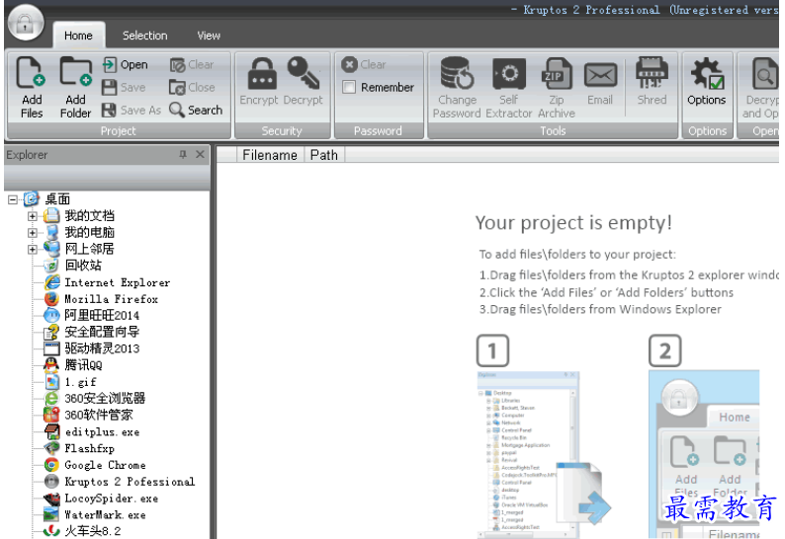The height and width of the screenshot is (539, 785).
Task: Sort by the Filename column header
Action: [x=270, y=155]
